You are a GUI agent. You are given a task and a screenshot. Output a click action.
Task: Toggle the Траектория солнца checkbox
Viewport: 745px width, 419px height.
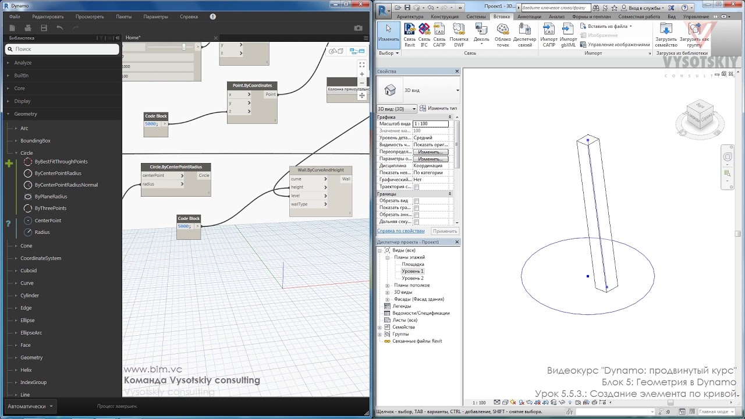coord(416,187)
